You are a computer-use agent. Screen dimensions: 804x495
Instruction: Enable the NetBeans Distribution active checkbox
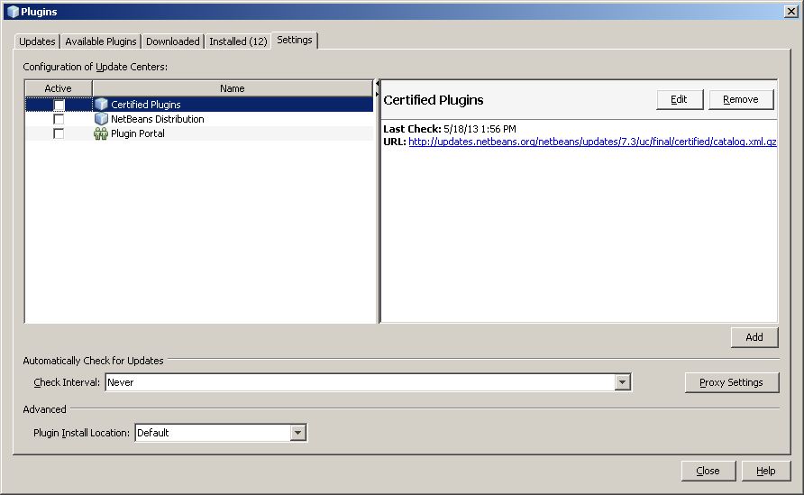(59, 119)
